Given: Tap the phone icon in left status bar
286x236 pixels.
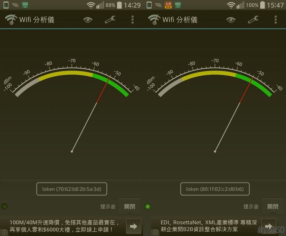Looking at the screenshot, I should [6, 5].
